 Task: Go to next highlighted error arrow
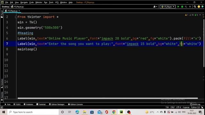[x=203, y=15]
